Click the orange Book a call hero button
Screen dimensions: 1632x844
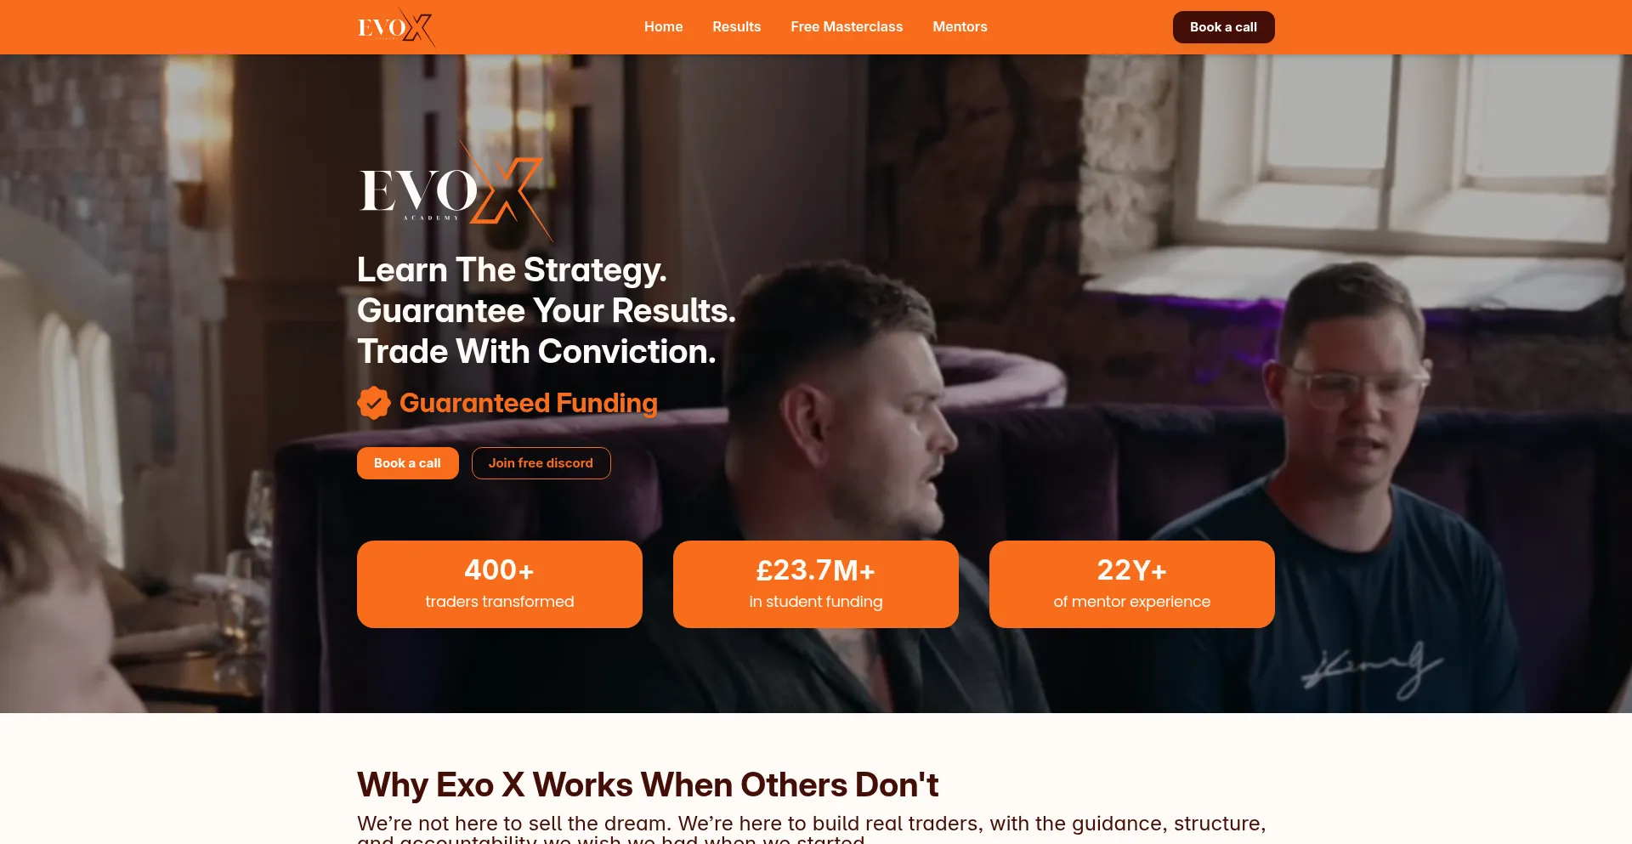coord(407,463)
